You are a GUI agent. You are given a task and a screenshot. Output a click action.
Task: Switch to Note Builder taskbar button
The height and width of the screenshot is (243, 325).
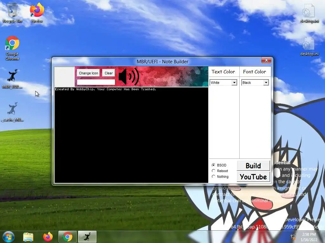coord(87,237)
